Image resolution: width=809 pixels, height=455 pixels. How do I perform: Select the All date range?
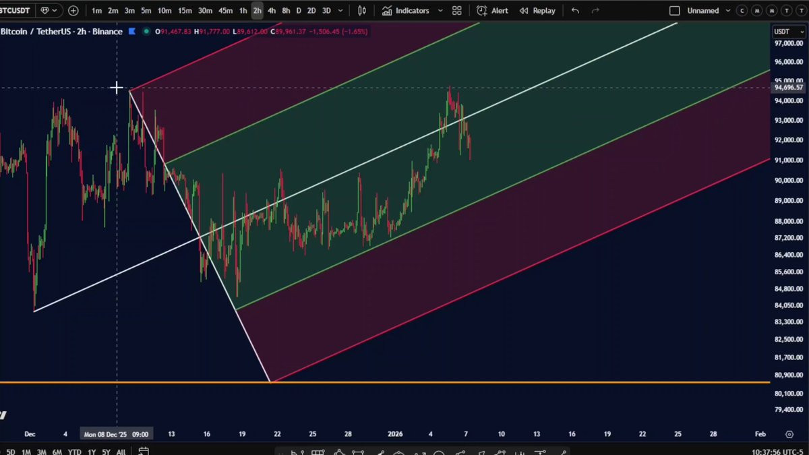(121, 452)
